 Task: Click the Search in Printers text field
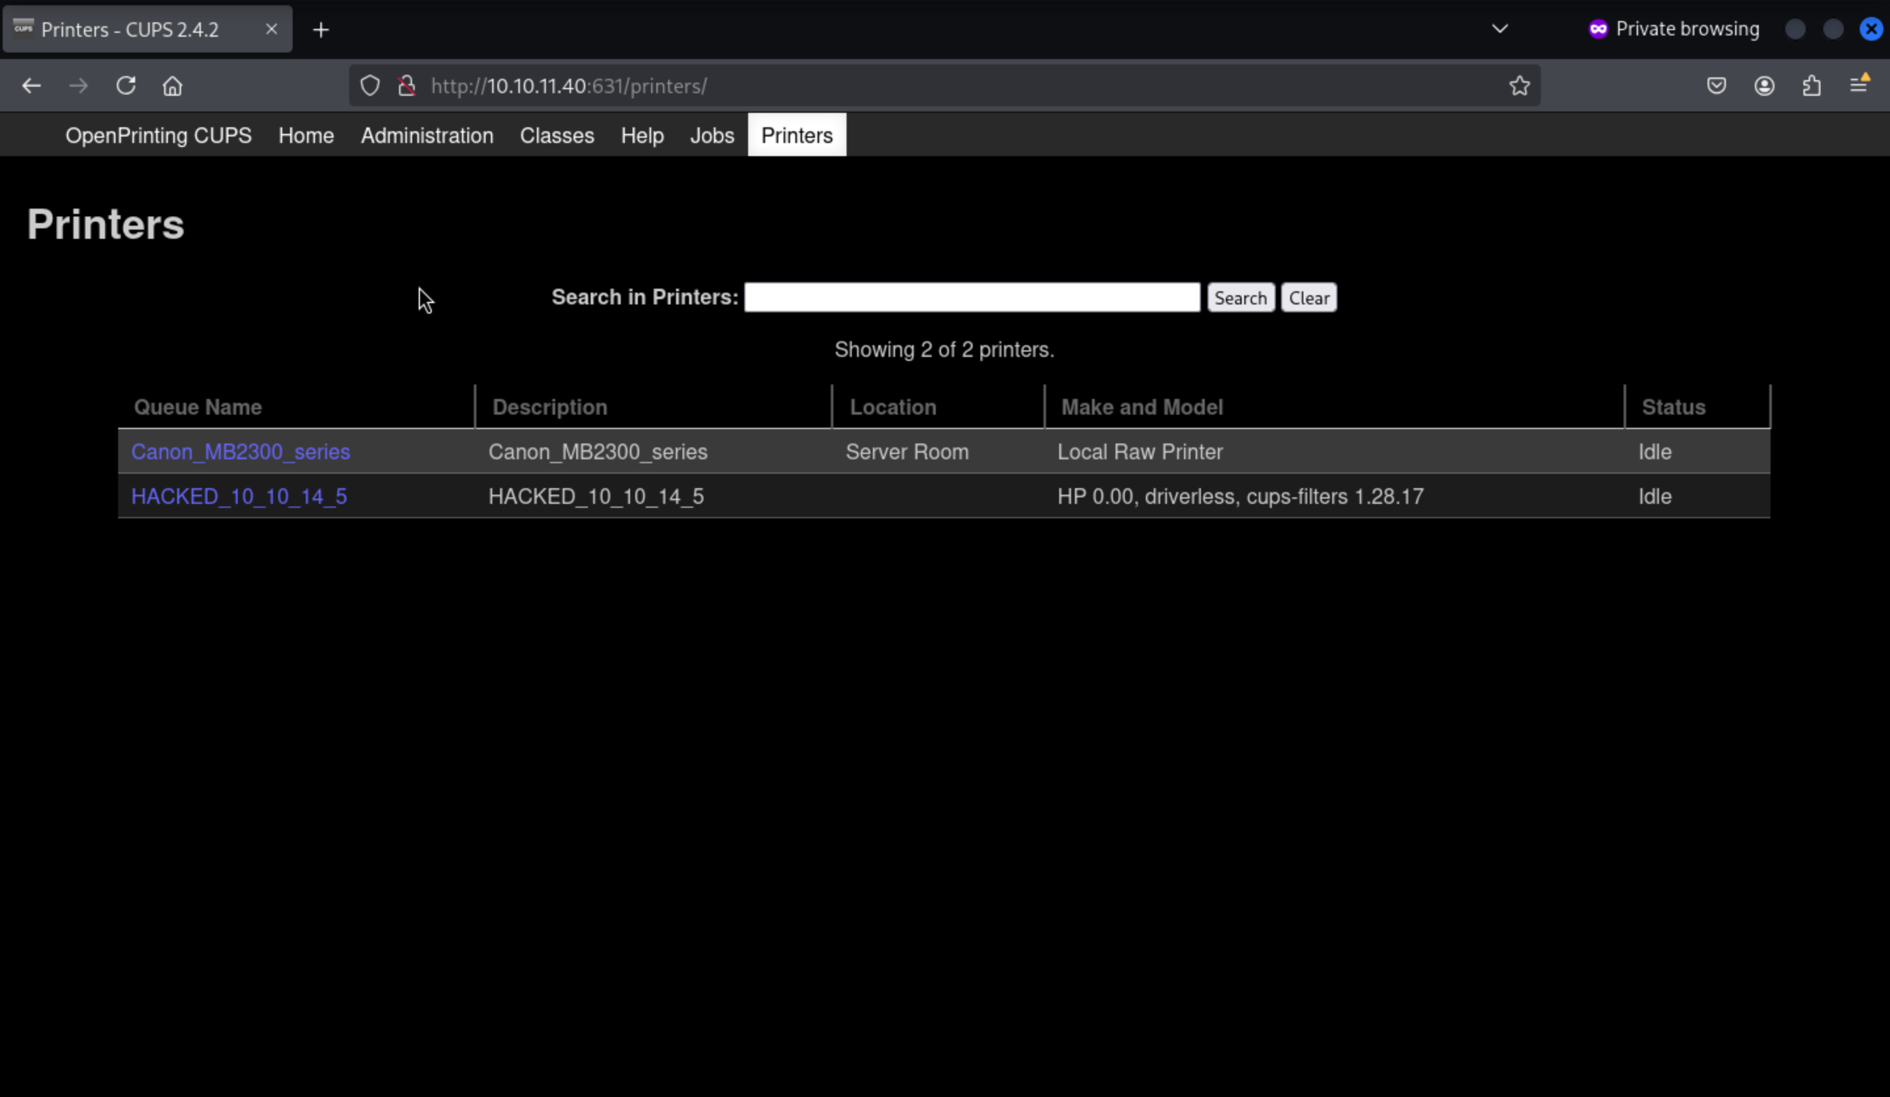pyautogui.click(x=972, y=297)
